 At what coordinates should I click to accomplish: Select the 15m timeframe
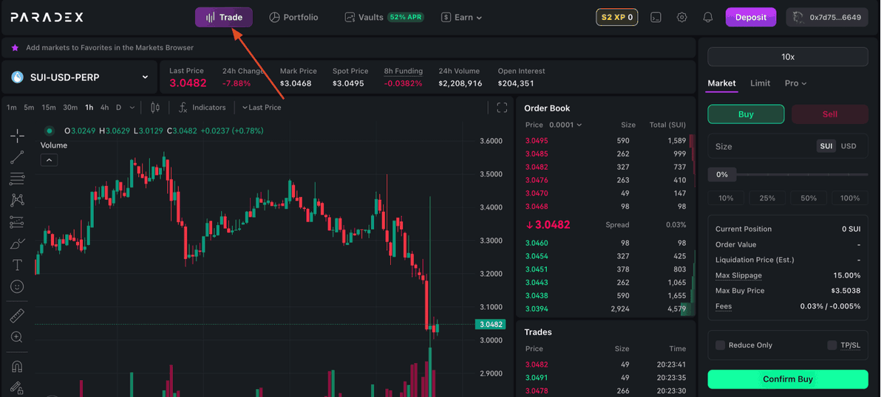[49, 108]
